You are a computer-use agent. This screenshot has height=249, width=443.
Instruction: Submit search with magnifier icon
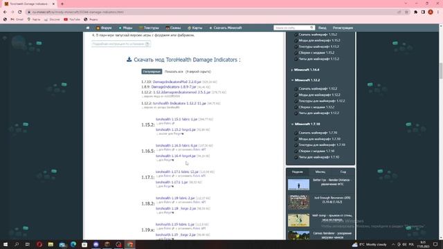pos(312,28)
